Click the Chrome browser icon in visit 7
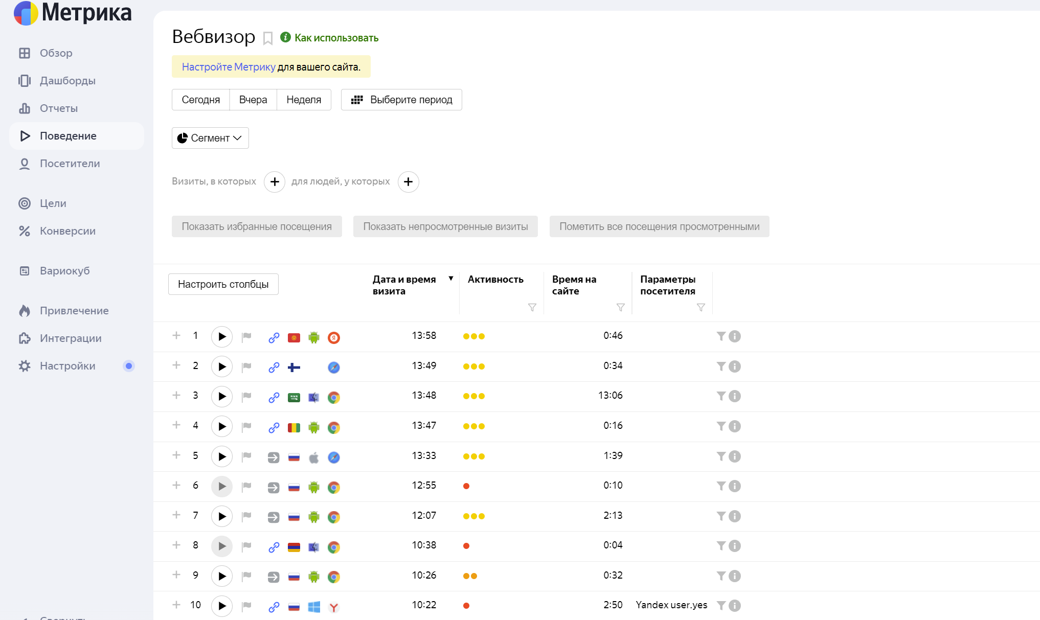This screenshot has height=620, width=1040. [333, 517]
